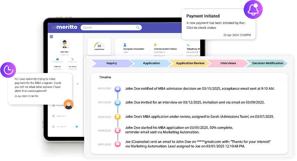
Task: Toggle the Light Mode switch
Action: click(x=76, y=127)
